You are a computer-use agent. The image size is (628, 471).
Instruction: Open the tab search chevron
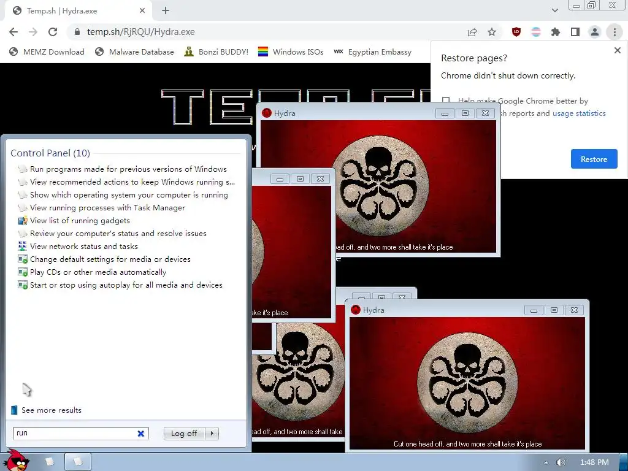554,10
